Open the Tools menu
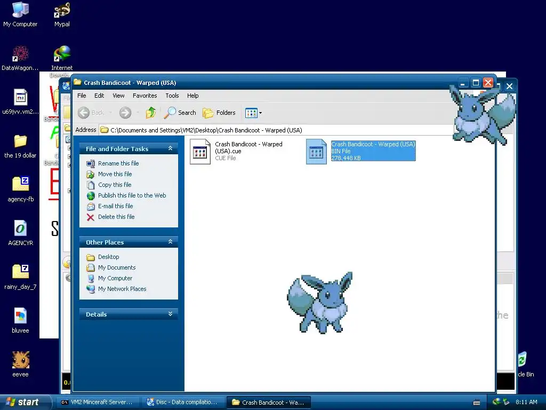 [172, 96]
